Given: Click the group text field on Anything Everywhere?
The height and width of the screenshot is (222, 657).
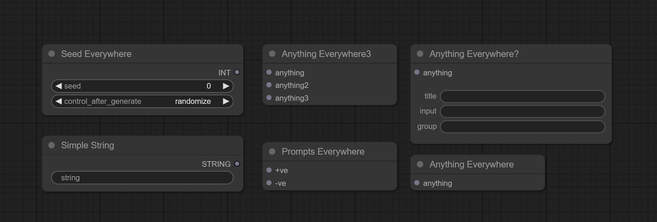Looking at the screenshot, I should pyautogui.click(x=522, y=127).
